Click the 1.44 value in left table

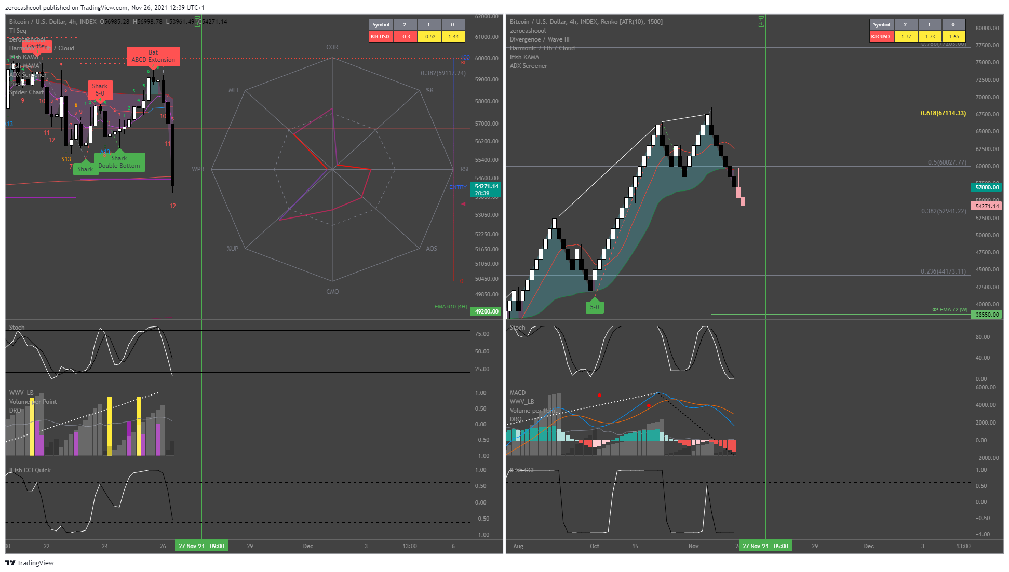[x=453, y=37]
